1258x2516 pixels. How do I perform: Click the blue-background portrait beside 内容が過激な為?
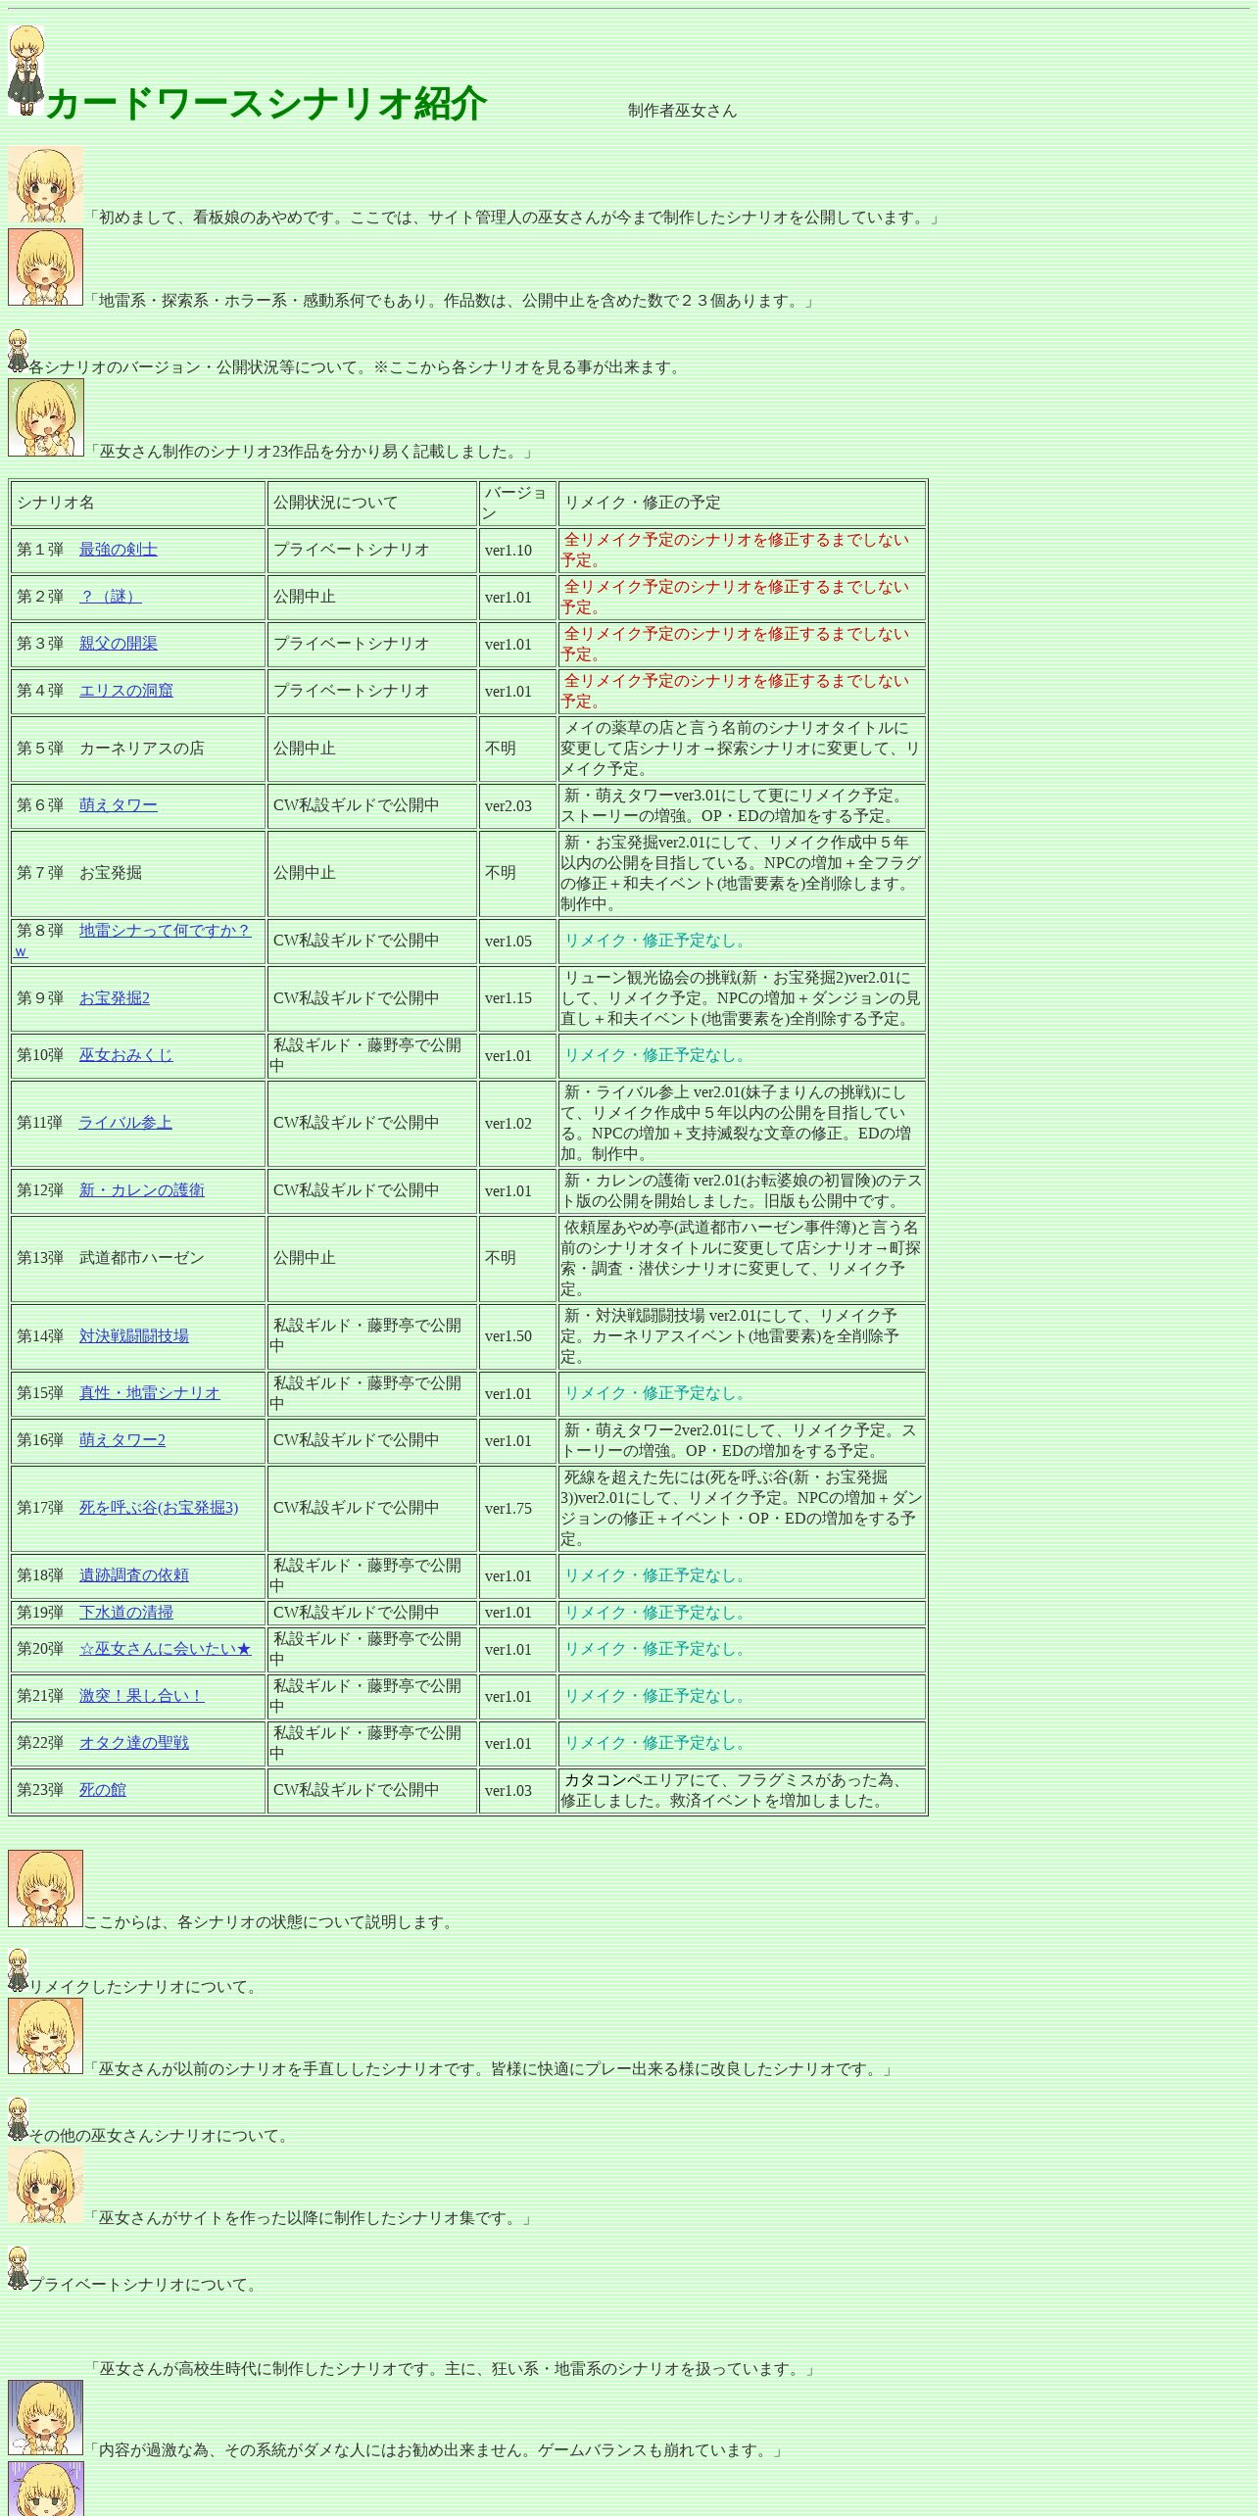(x=45, y=2417)
